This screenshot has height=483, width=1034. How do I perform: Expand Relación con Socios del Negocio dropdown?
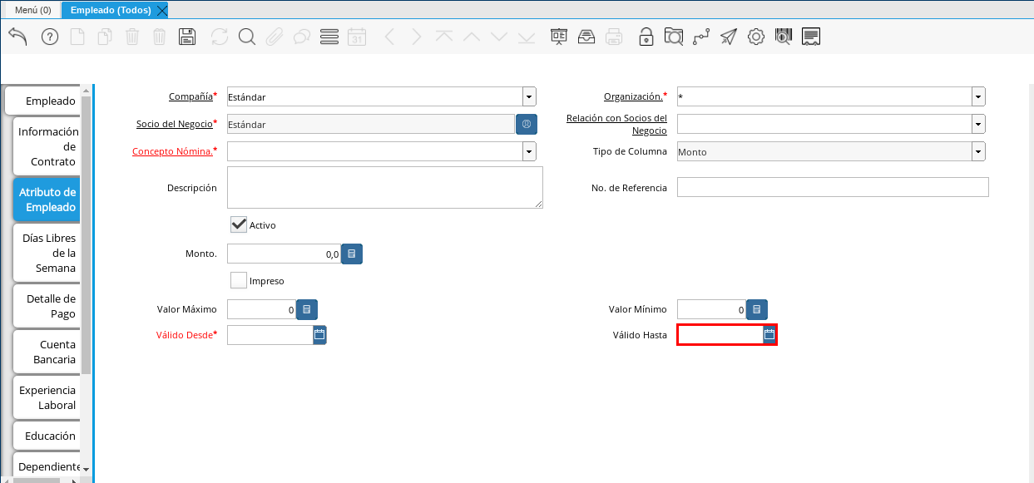pos(978,124)
